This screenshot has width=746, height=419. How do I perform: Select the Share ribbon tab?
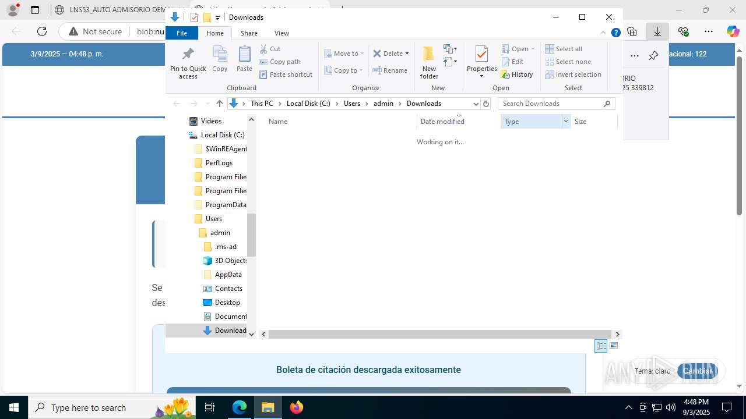click(x=249, y=33)
